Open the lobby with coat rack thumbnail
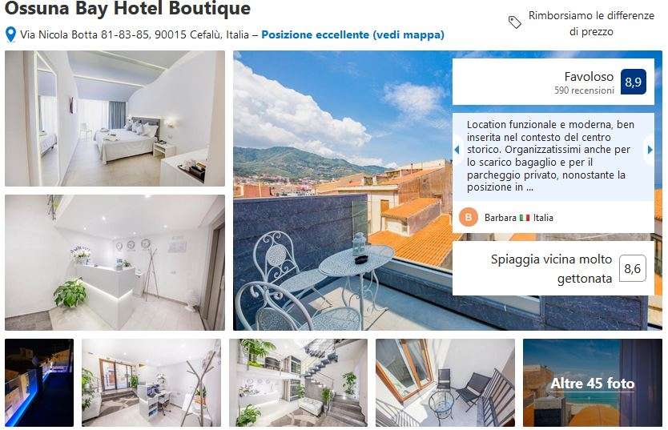This screenshot has height=430, width=668. [x=151, y=383]
